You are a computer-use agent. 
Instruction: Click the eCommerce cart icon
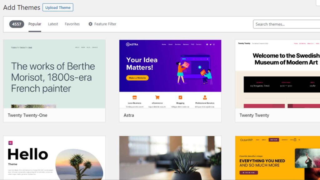(x=157, y=97)
